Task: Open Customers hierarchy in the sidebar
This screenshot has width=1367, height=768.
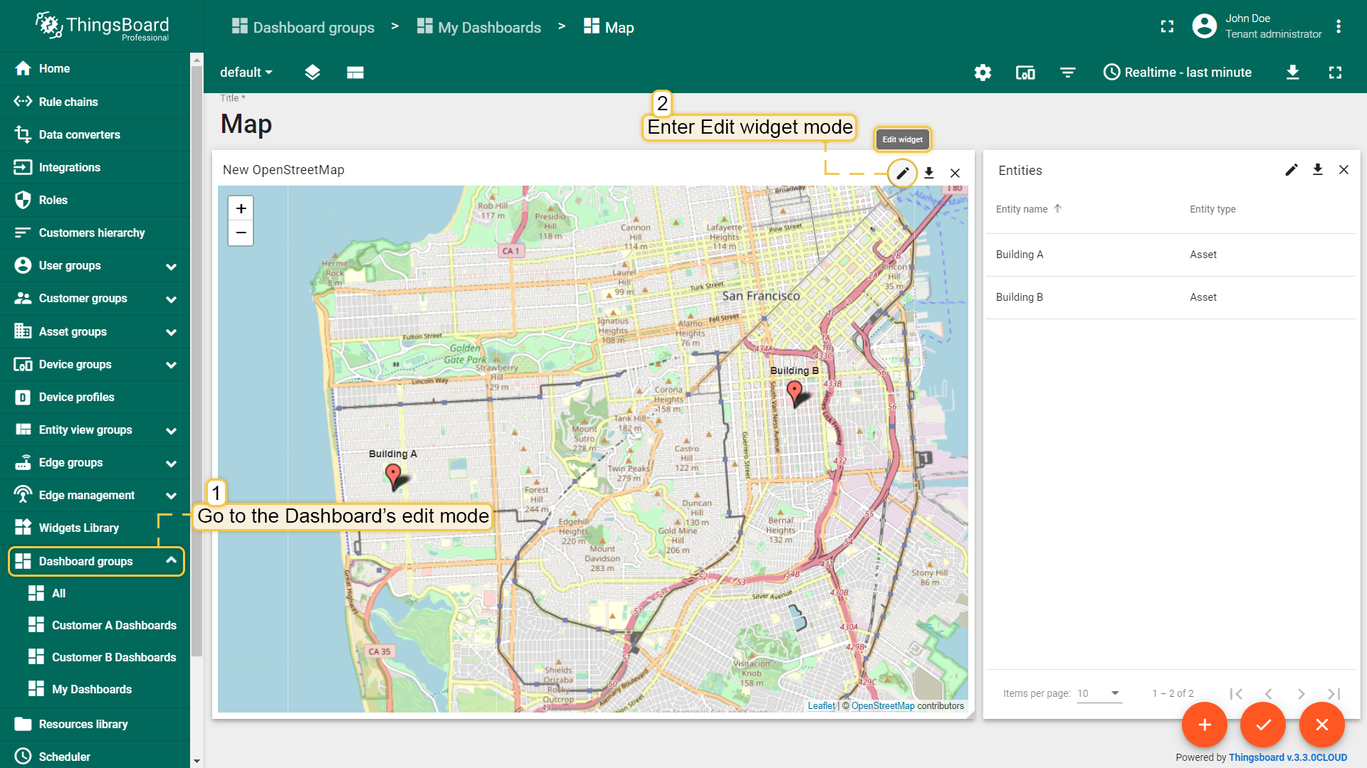Action: (95, 233)
